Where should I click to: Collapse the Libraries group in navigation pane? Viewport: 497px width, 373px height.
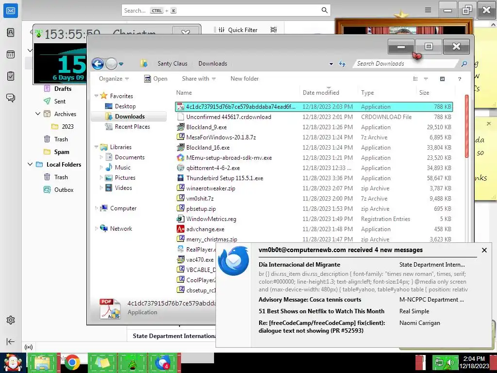click(x=97, y=147)
